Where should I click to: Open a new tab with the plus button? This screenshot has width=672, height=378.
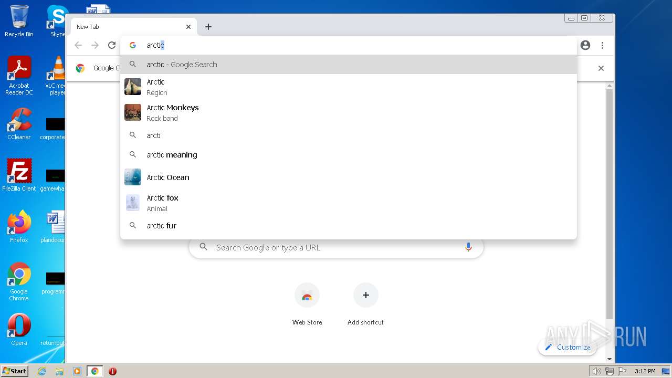coord(208,27)
